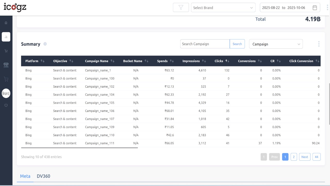Click the power logout icon in sidebar
The height and width of the screenshot is (186, 330).
click(6, 105)
